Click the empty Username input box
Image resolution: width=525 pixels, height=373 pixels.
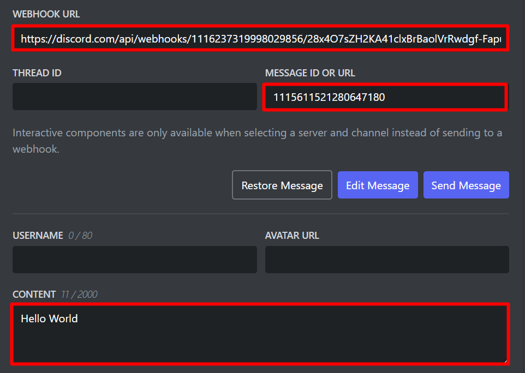pyautogui.click(x=135, y=260)
